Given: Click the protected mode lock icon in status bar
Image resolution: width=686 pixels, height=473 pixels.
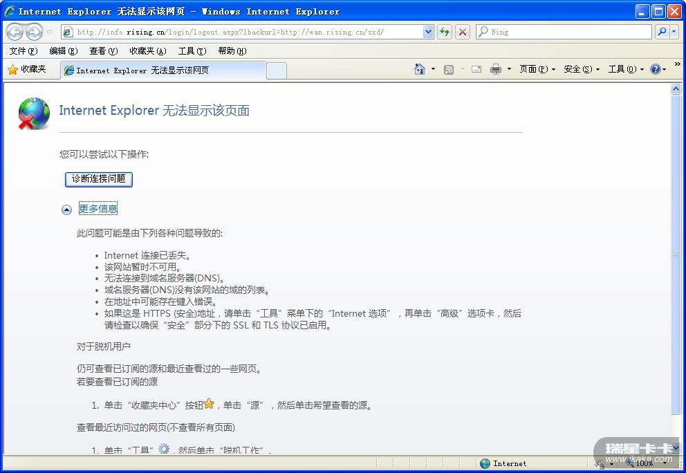Looking at the screenshot, I should (x=600, y=464).
